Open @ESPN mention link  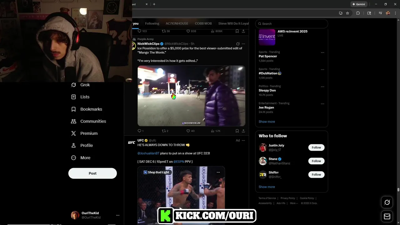179,162
